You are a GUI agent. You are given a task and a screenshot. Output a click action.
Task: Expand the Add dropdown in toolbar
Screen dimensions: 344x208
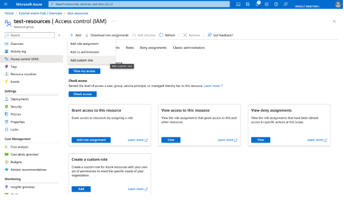[76, 35]
